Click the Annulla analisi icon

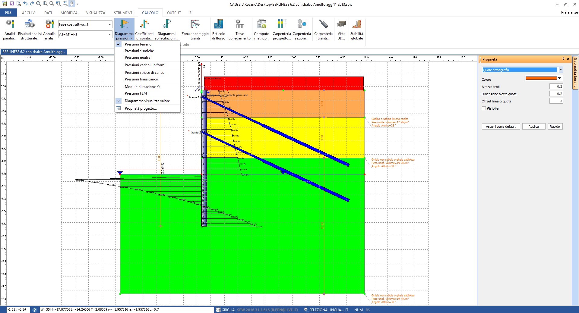[x=49, y=29]
